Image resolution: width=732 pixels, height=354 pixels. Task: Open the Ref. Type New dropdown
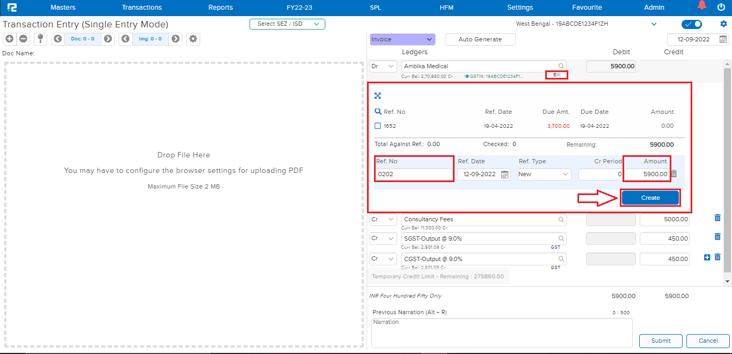click(544, 175)
